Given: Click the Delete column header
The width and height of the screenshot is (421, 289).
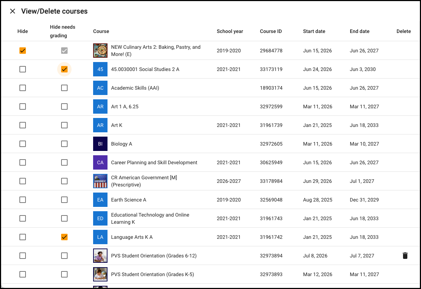Looking at the screenshot, I should click(x=403, y=31).
